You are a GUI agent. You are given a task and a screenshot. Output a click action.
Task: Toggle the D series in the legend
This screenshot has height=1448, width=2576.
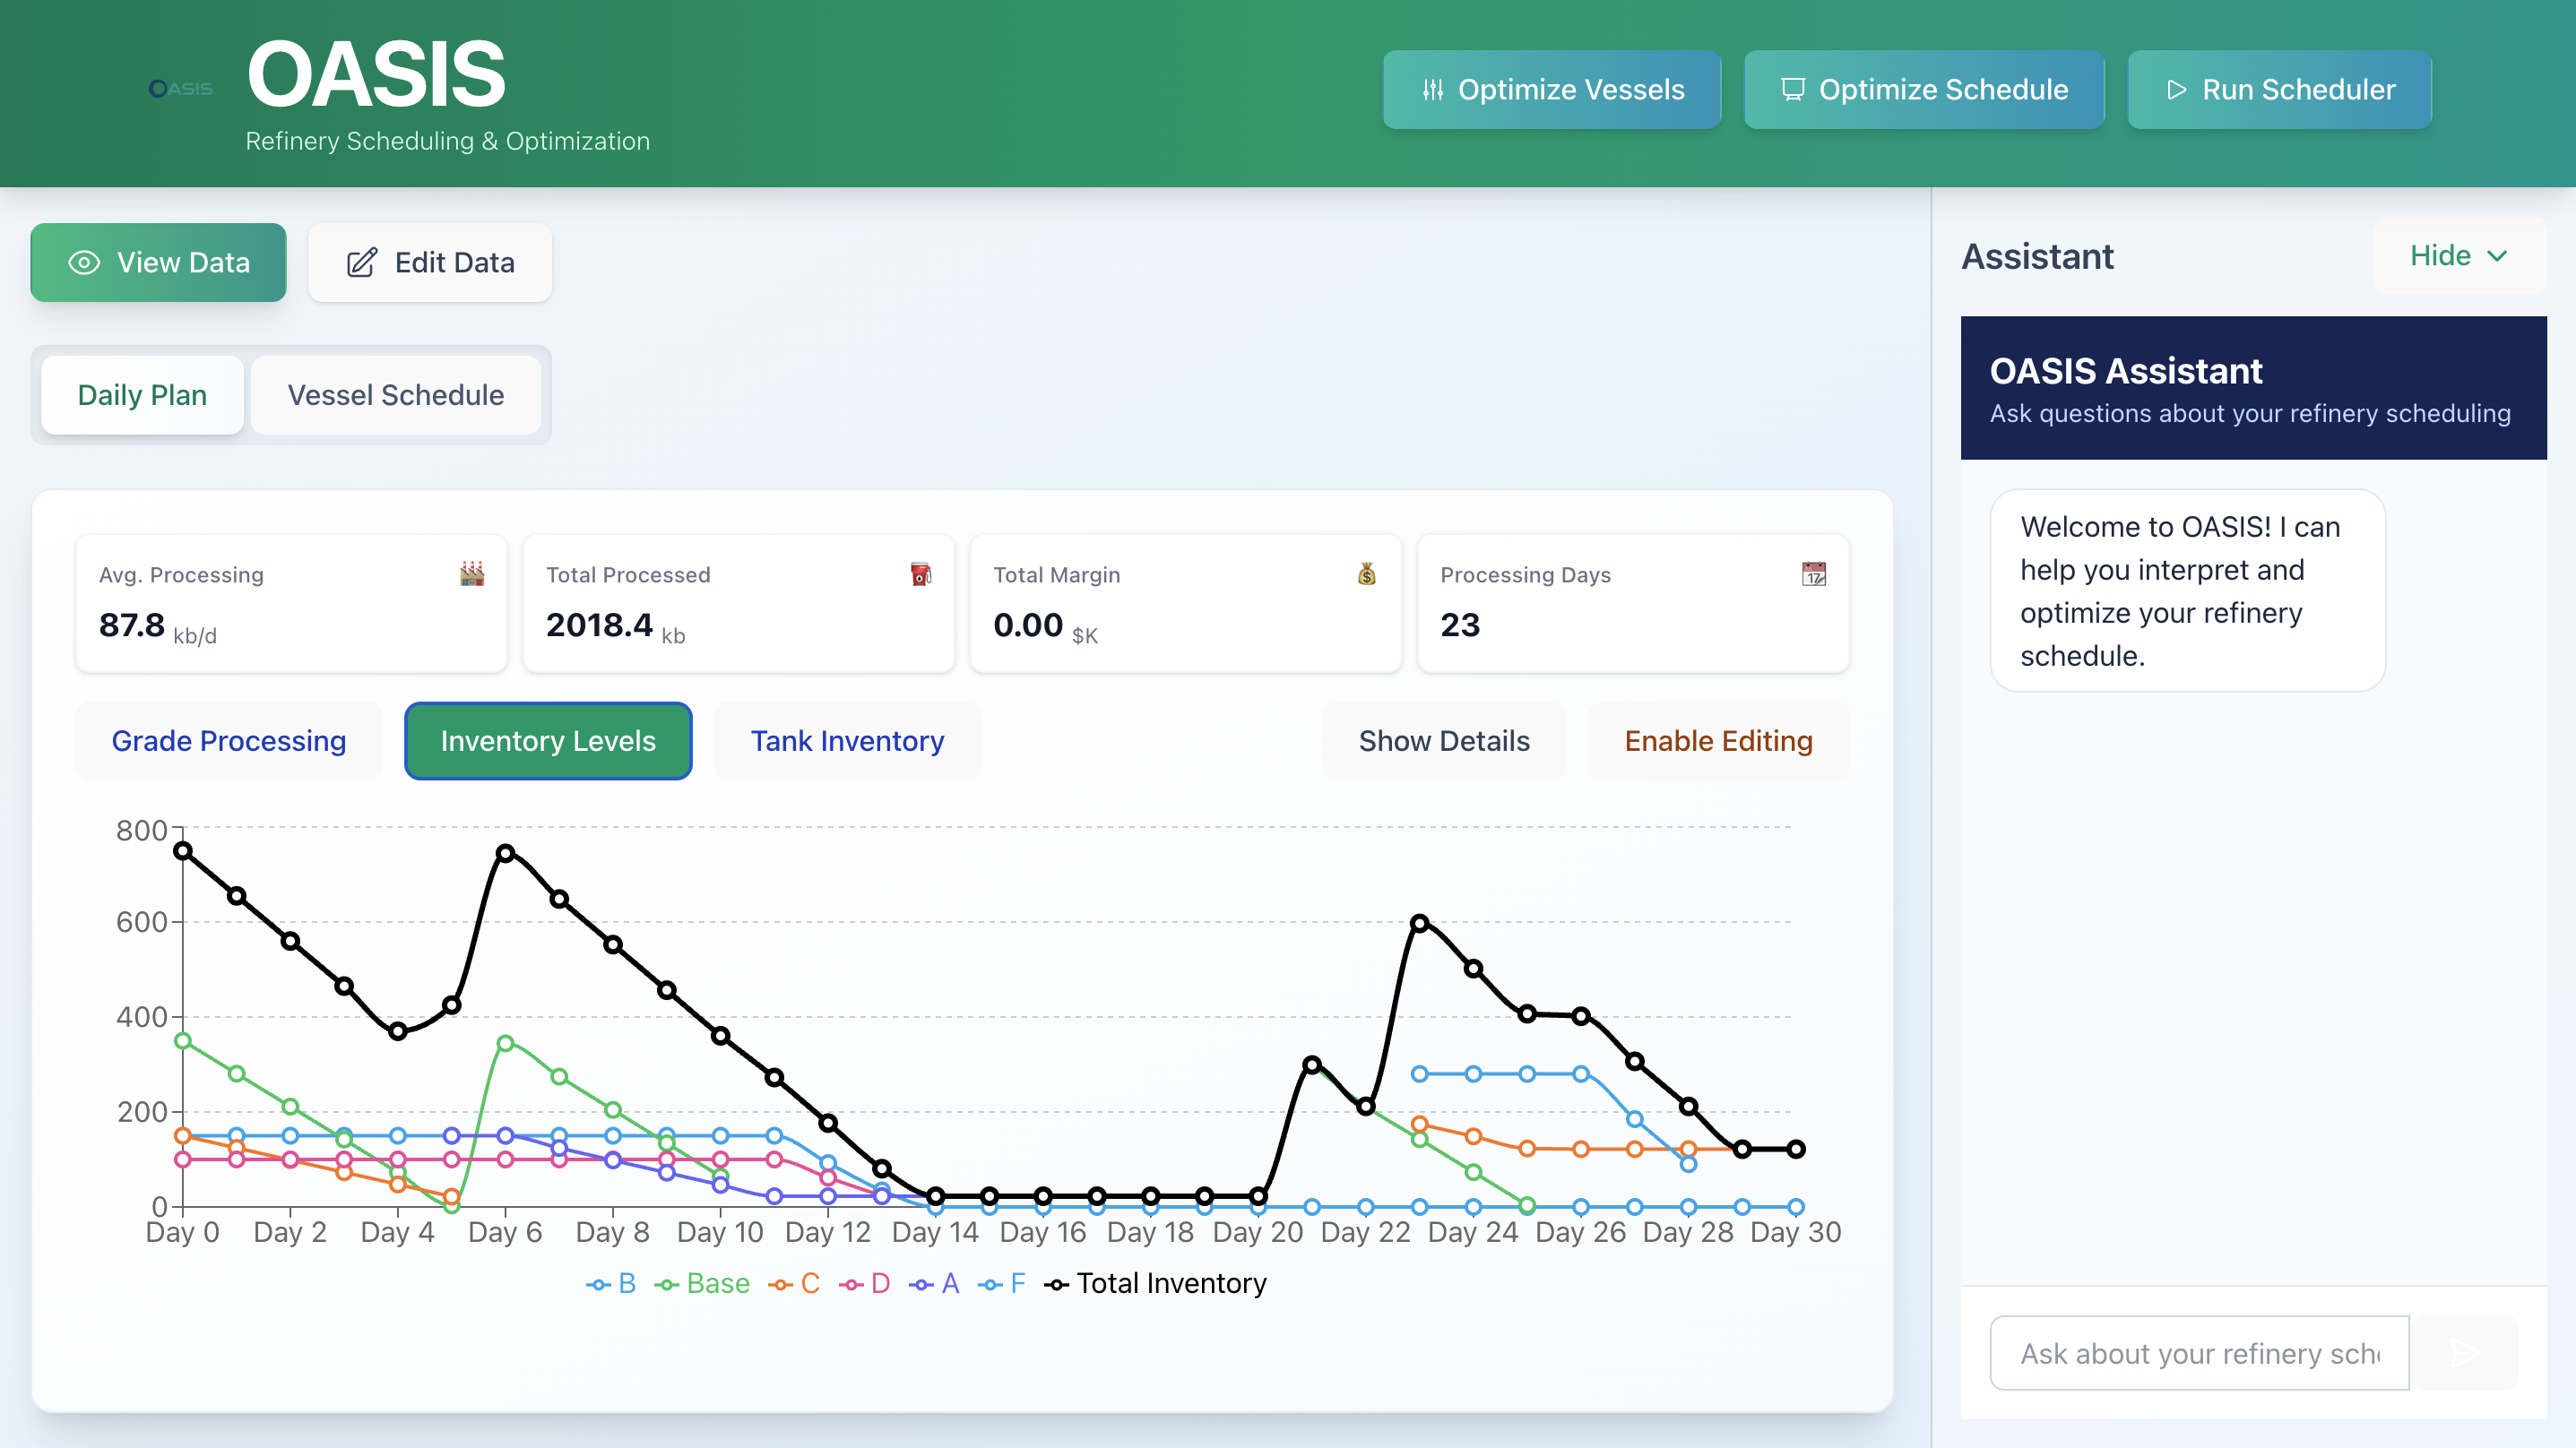[865, 1283]
